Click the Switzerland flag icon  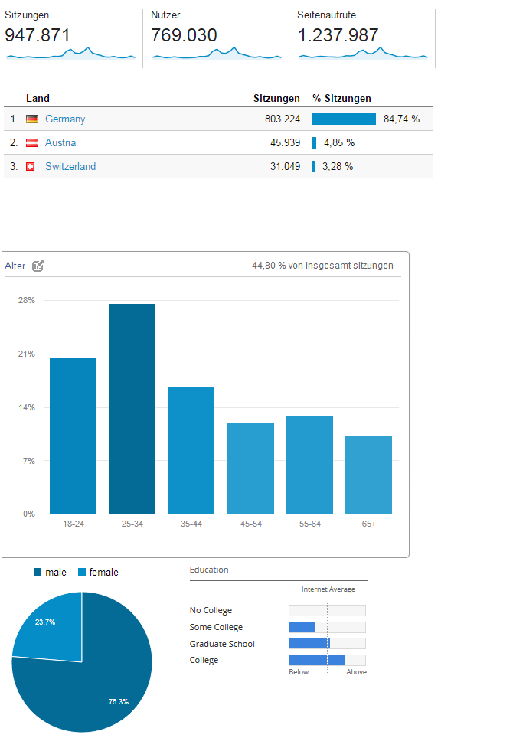tap(31, 167)
